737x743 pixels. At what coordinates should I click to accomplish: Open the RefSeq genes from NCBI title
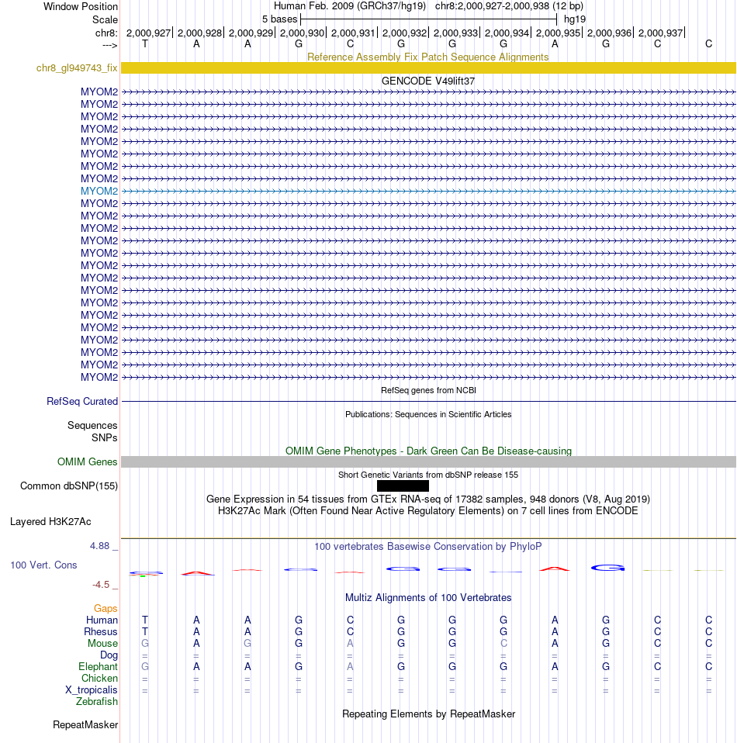tap(428, 390)
